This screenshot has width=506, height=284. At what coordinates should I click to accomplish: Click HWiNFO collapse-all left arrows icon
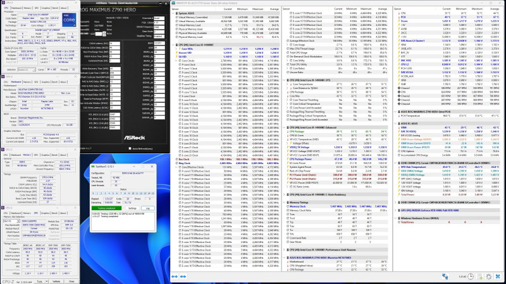point(175,276)
